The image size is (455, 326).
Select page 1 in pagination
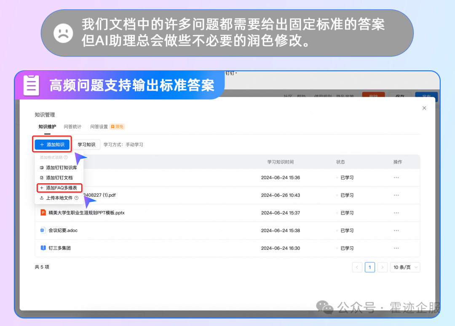pyautogui.click(x=370, y=267)
